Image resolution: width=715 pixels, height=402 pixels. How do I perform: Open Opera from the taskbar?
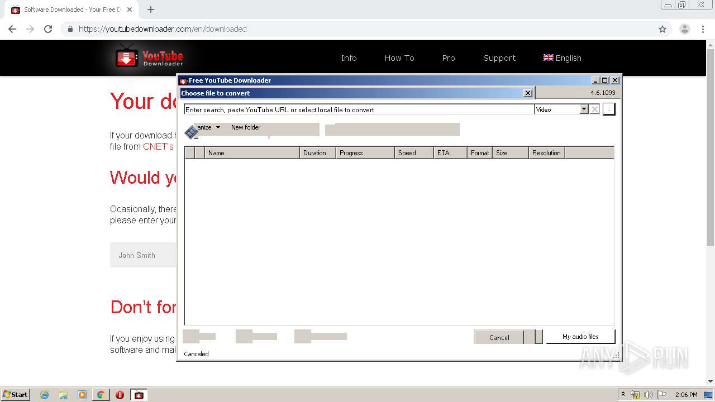click(120, 395)
